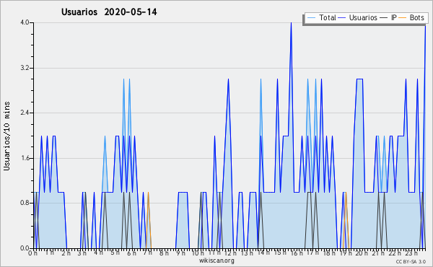Click the y-axis value 2.4
The height and width of the screenshot is (267, 433).
(25, 113)
